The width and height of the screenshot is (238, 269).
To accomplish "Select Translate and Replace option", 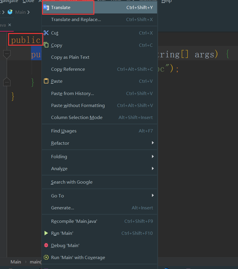I will pyautogui.click(x=76, y=20).
